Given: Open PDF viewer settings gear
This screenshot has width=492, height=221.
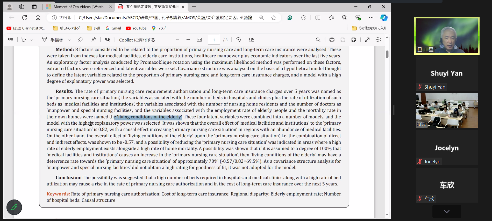Looking at the screenshot, I should tap(378, 40).
